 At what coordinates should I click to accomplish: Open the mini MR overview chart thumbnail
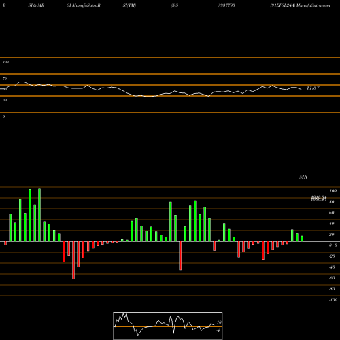(168, 326)
